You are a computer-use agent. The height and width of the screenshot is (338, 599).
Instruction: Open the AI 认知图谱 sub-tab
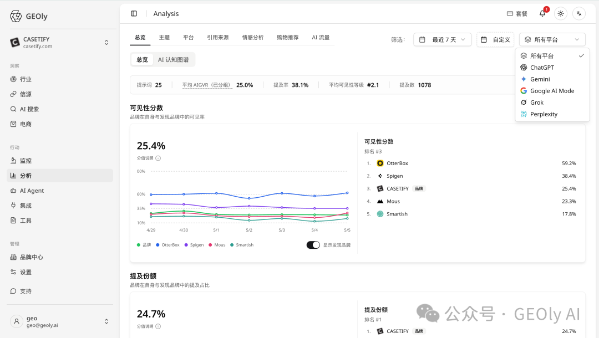(174, 59)
